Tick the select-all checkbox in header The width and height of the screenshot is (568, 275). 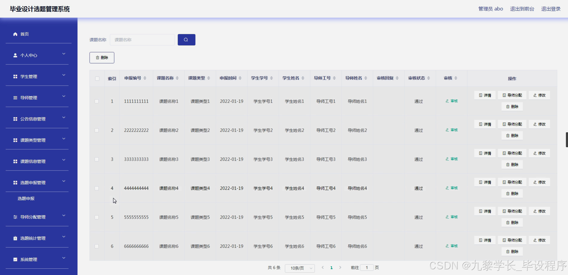[97, 79]
